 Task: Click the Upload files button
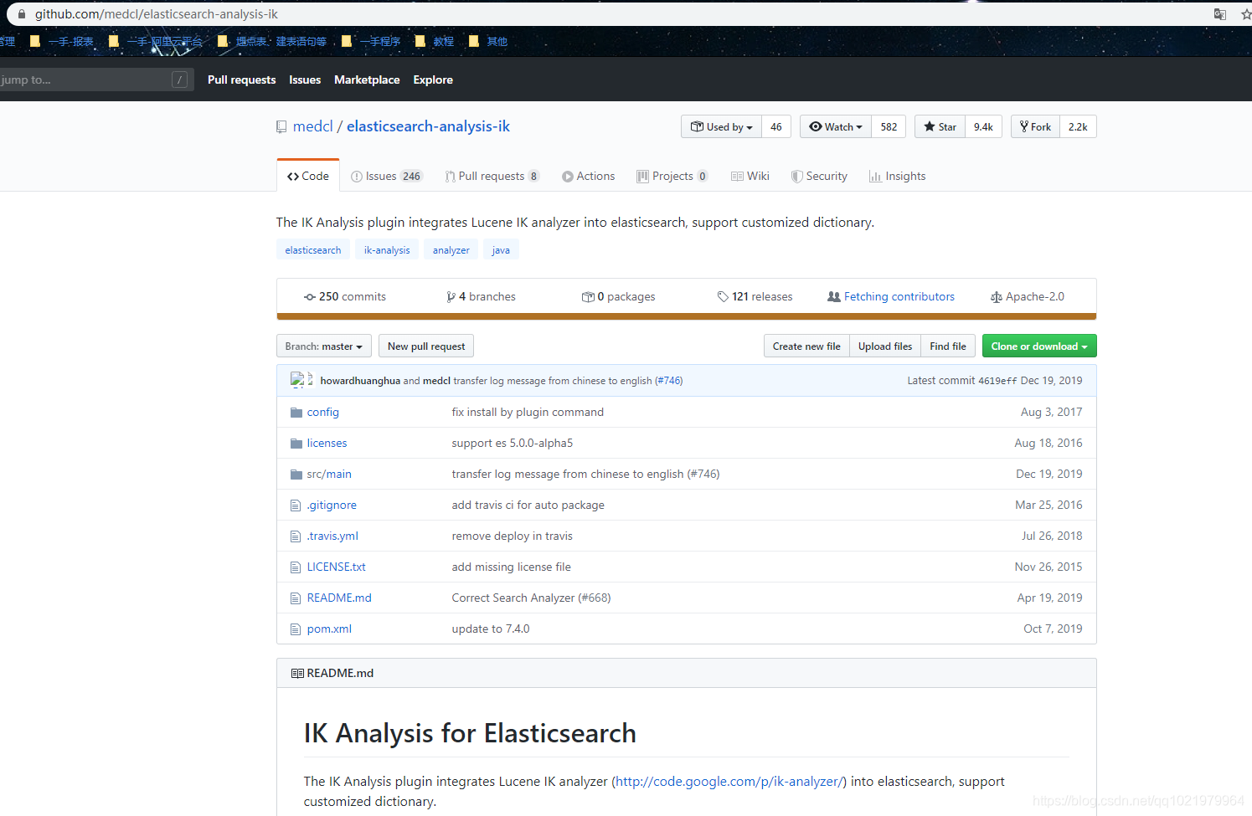pyautogui.click(x=885, y=346)
